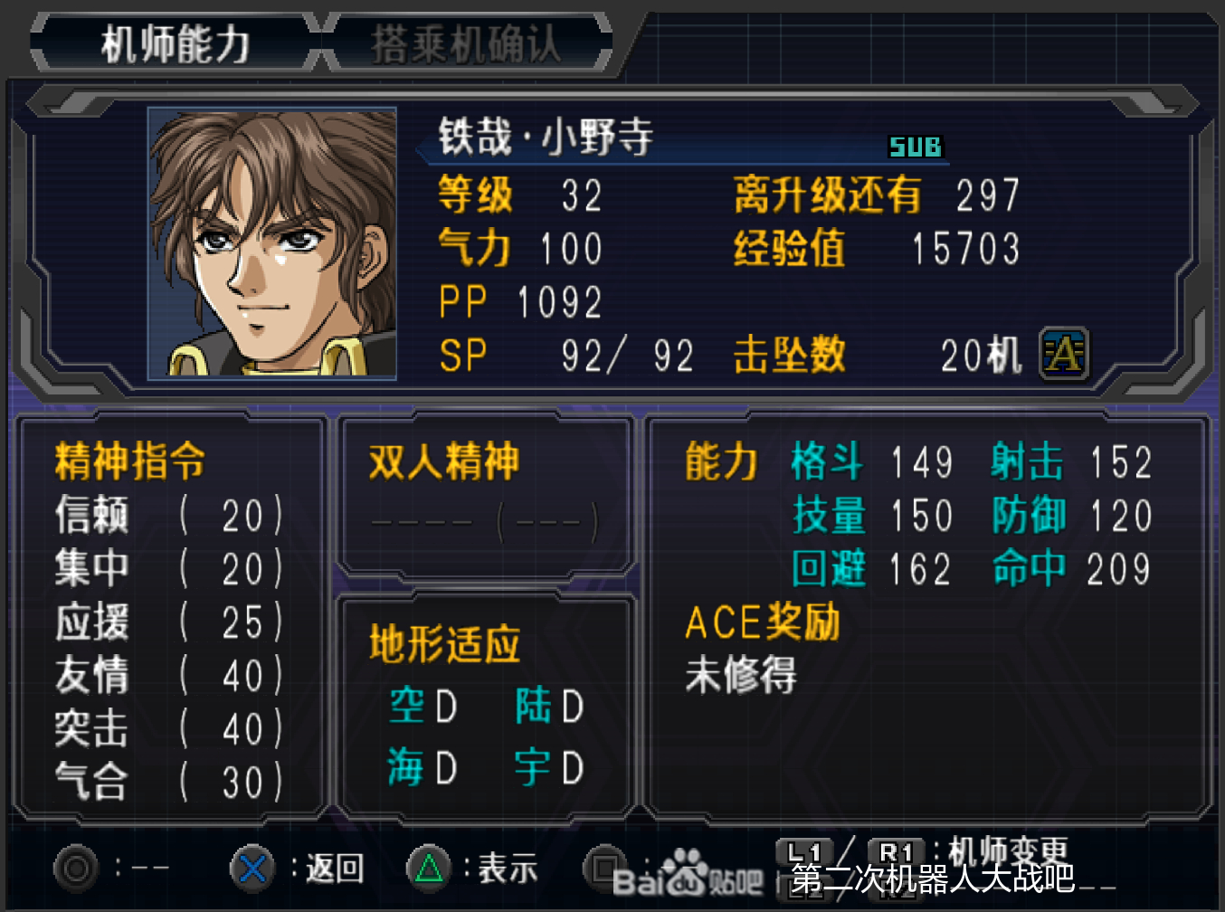The height and width of the screenshot is (912, 1225).
Task: Select the pilot portrait image
Action: click(x=272, y=242)
